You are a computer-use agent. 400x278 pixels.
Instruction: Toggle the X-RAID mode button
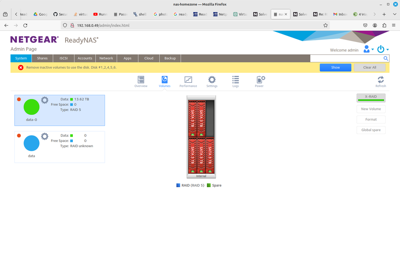point(371,98)
